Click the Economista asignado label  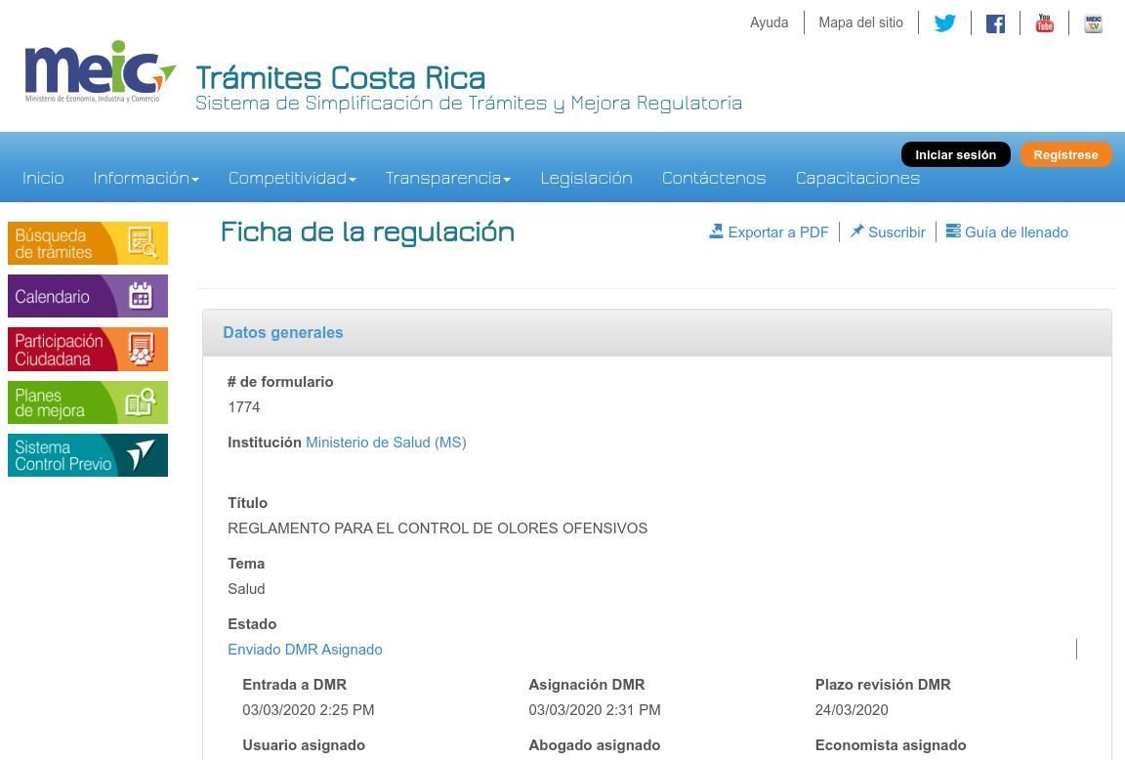click(x=891, y=745)
